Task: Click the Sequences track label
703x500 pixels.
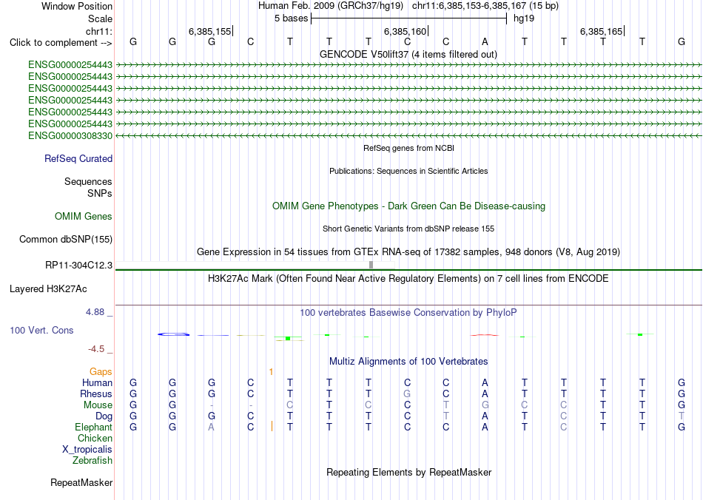Action: tap(88, 181)
